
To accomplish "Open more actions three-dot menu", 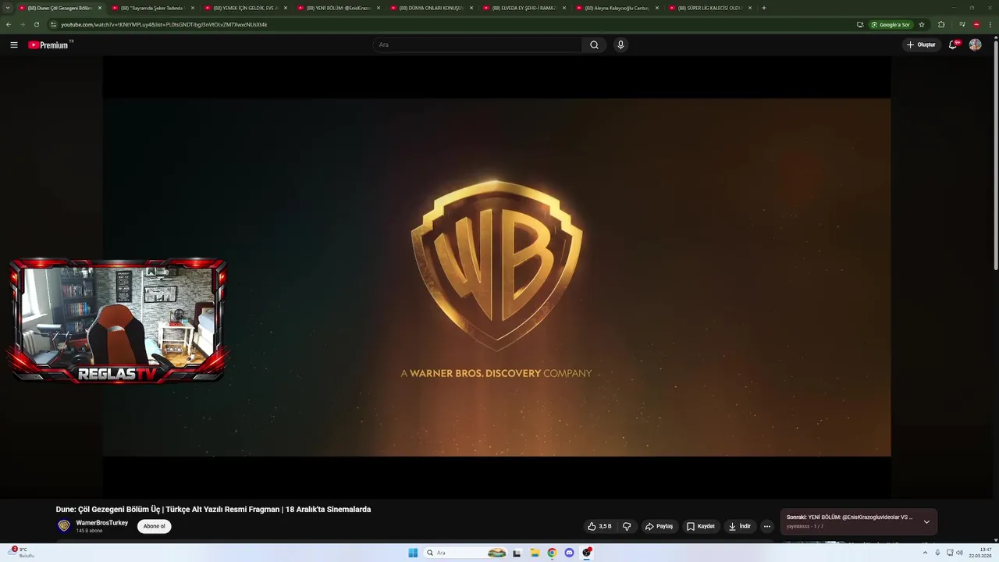I will (766, 526).
